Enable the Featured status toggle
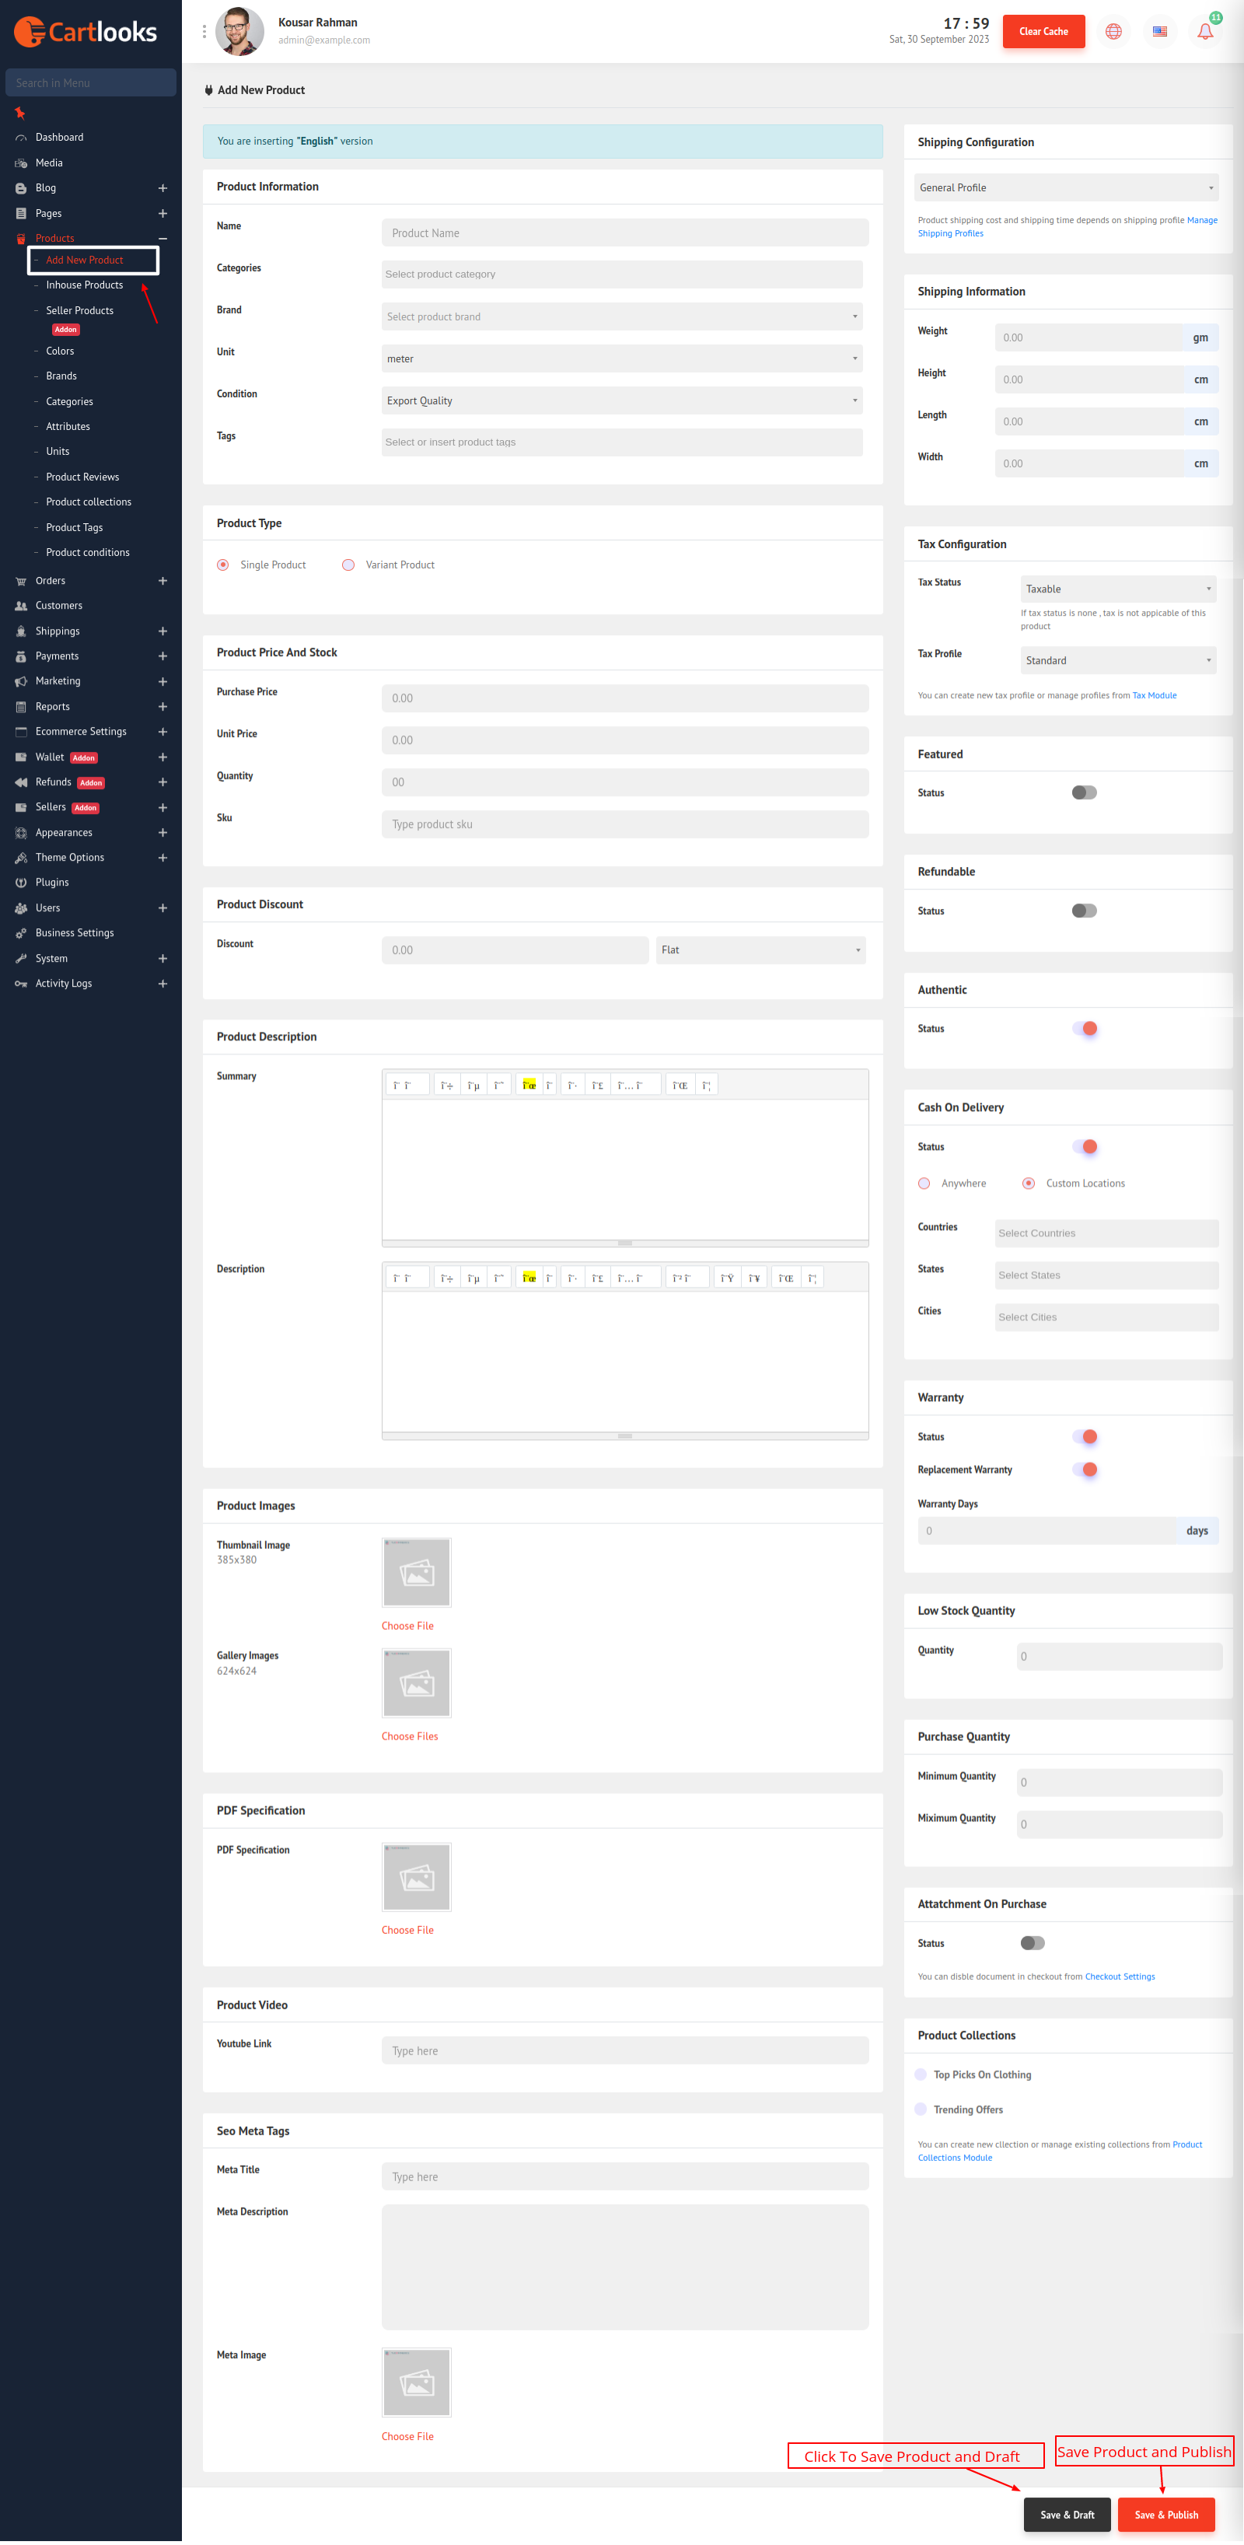 tap(1084, 792)
